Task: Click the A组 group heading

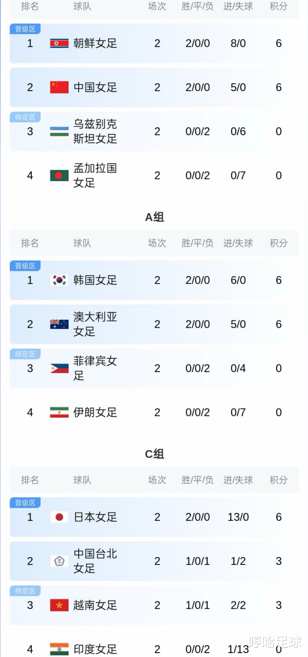Action: tap(154, 217)
